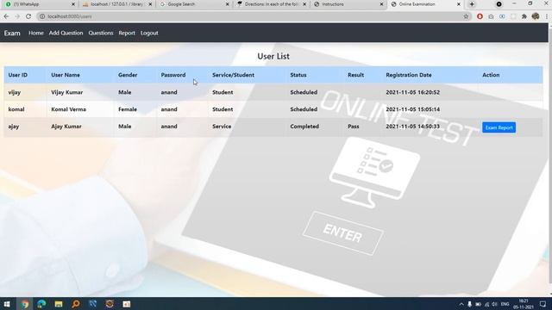The width and height of the screenshot is (552, 310).
Task: Open Microsoft Edge from the taskbar
Action: pyautogui.click(x=41, y=304)
